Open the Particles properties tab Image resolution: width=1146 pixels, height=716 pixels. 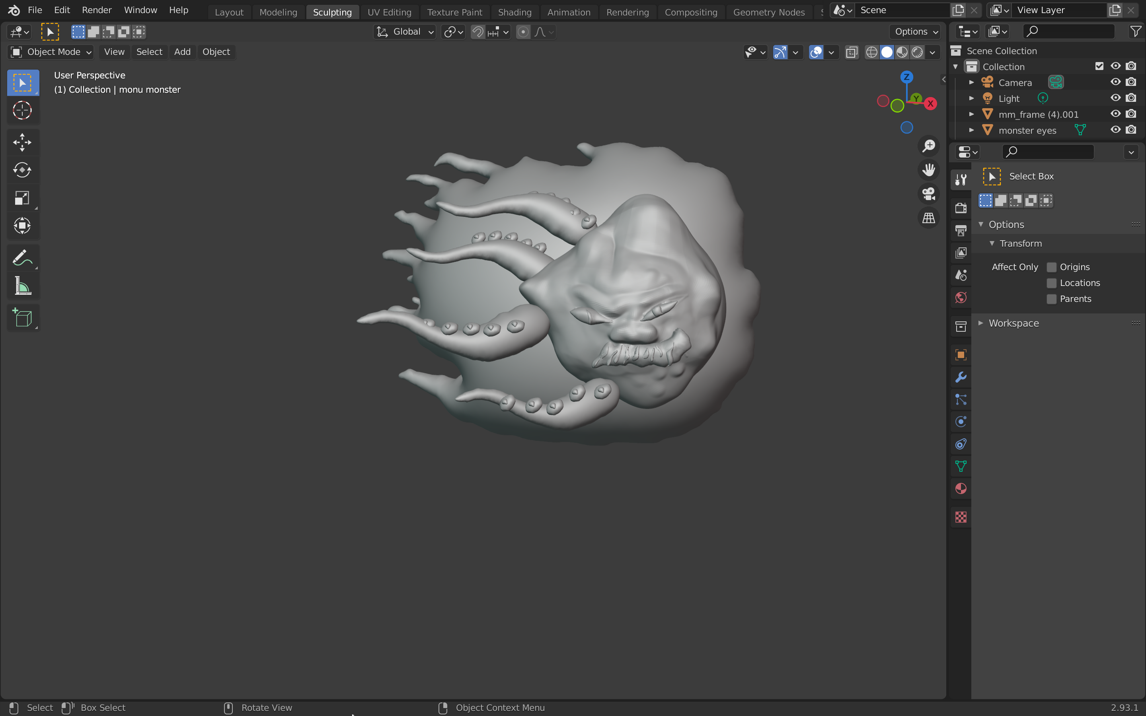961,400
